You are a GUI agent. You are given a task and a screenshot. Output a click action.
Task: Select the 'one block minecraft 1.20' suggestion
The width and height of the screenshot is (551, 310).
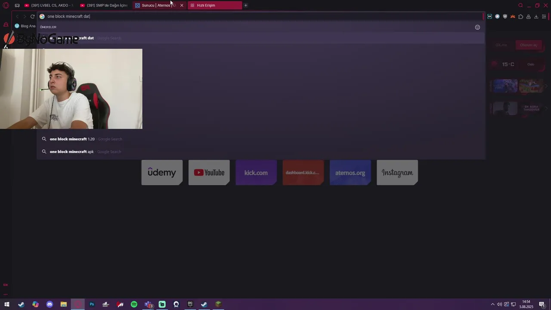point(260,139)
